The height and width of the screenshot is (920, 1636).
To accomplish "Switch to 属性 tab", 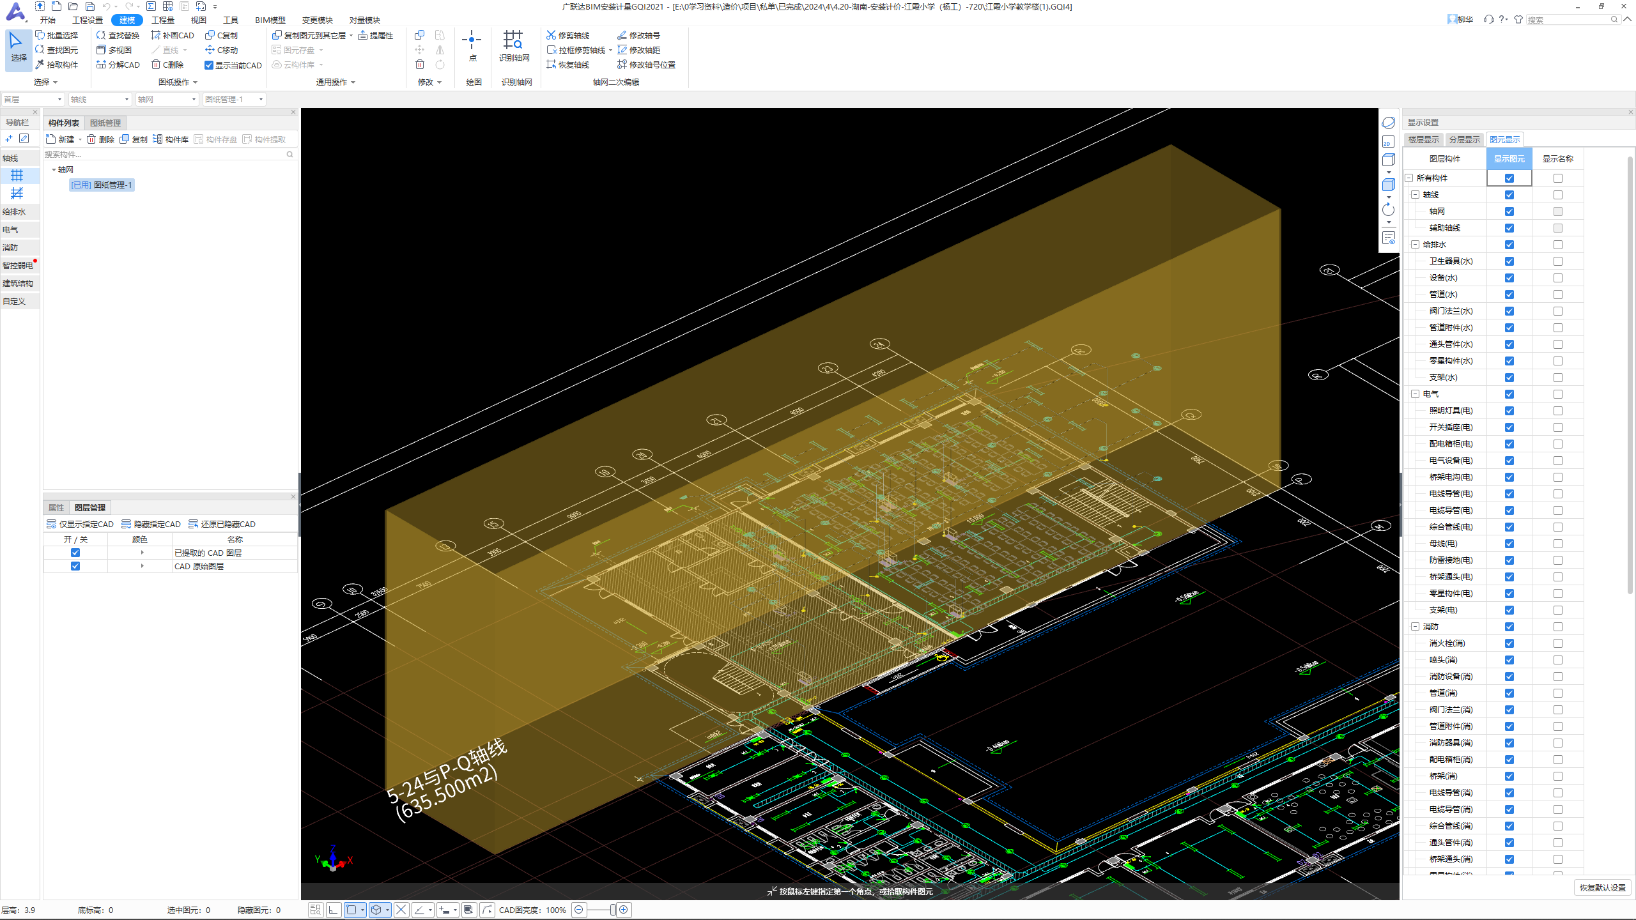I will pyautogui.click(x=56, y=507).
